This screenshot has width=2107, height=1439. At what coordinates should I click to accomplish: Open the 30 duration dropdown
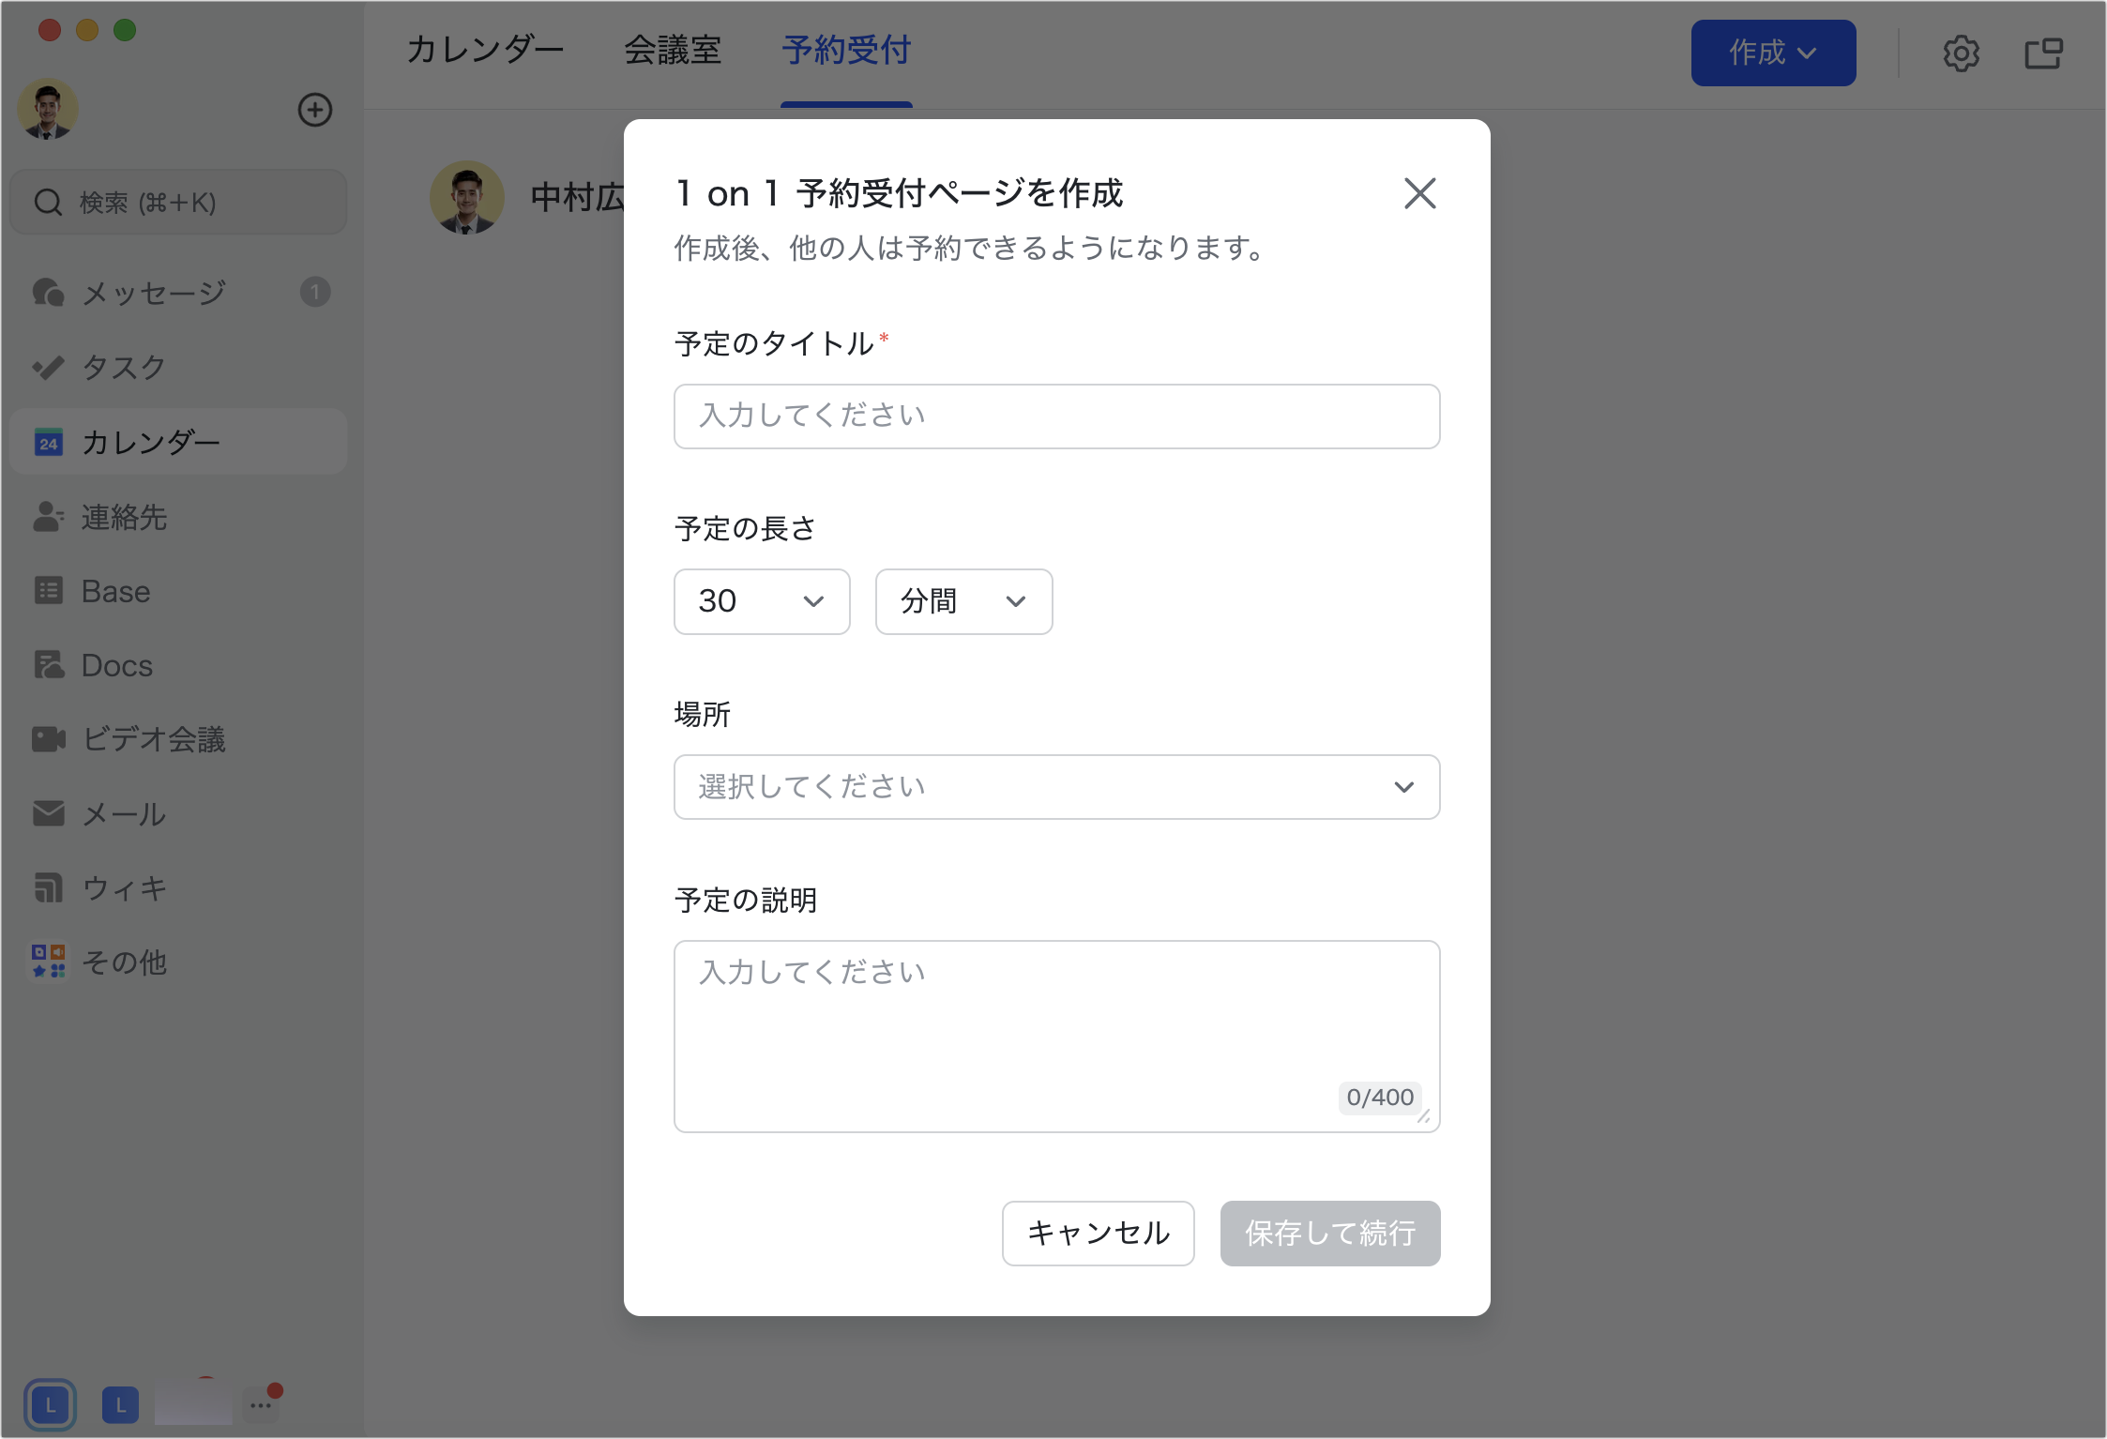pos(762,601)
